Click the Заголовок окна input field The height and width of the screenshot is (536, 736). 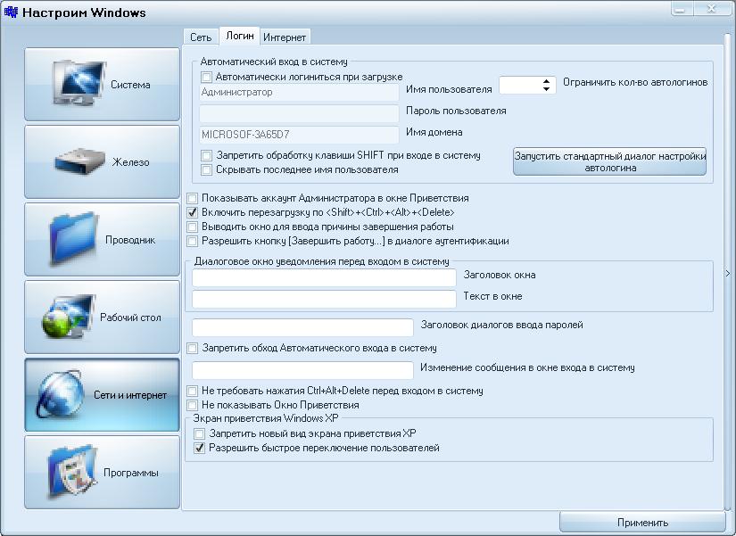coord(324,277)
